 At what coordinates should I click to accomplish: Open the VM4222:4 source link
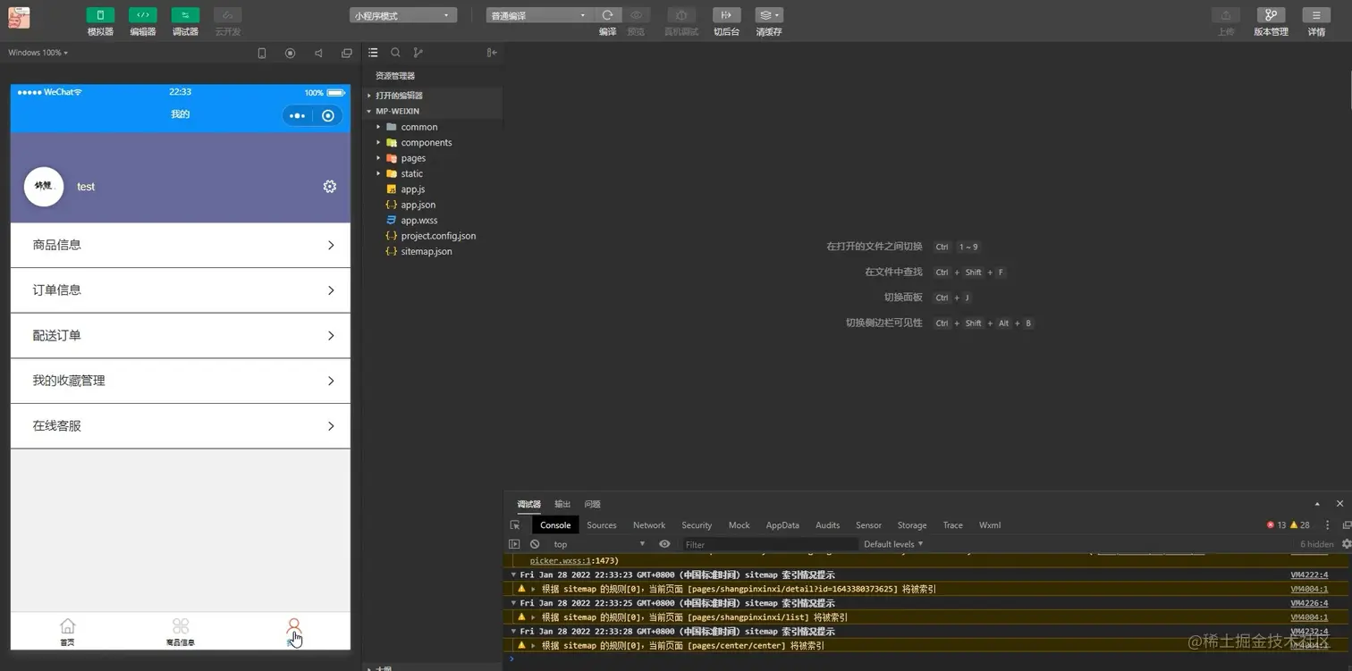pyautogui.click(x=1309, y=575)
